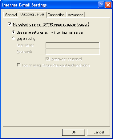
Task: Select the Outgoing Server tab
Action: (32, 14)
